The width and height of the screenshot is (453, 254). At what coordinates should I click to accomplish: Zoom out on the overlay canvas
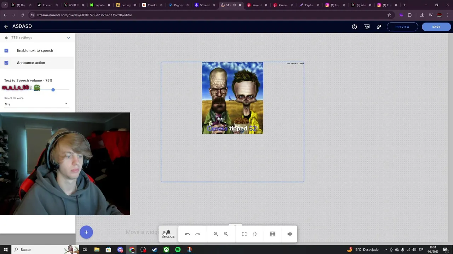[x=226, y=234]
